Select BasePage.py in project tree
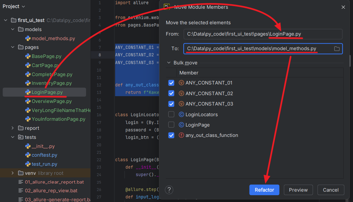 [46, 56]
